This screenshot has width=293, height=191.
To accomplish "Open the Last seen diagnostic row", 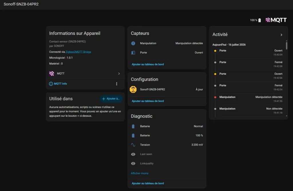I will pyautogui.click(x=167, y=154).
